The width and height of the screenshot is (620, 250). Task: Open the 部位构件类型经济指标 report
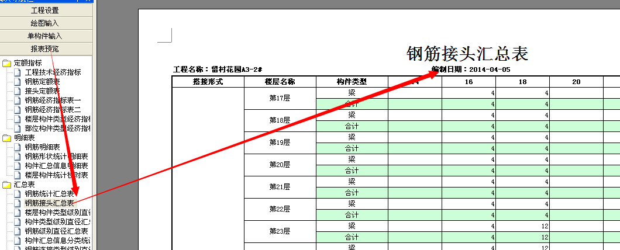58,129
